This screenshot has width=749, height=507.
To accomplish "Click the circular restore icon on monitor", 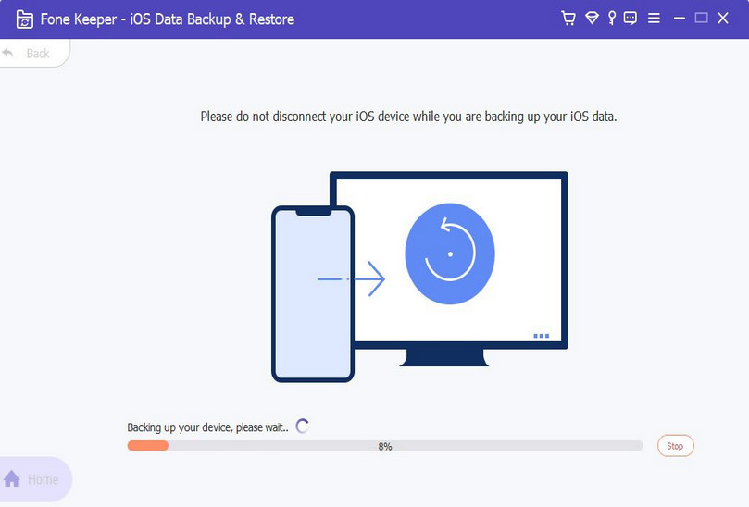I will (450, 253).
